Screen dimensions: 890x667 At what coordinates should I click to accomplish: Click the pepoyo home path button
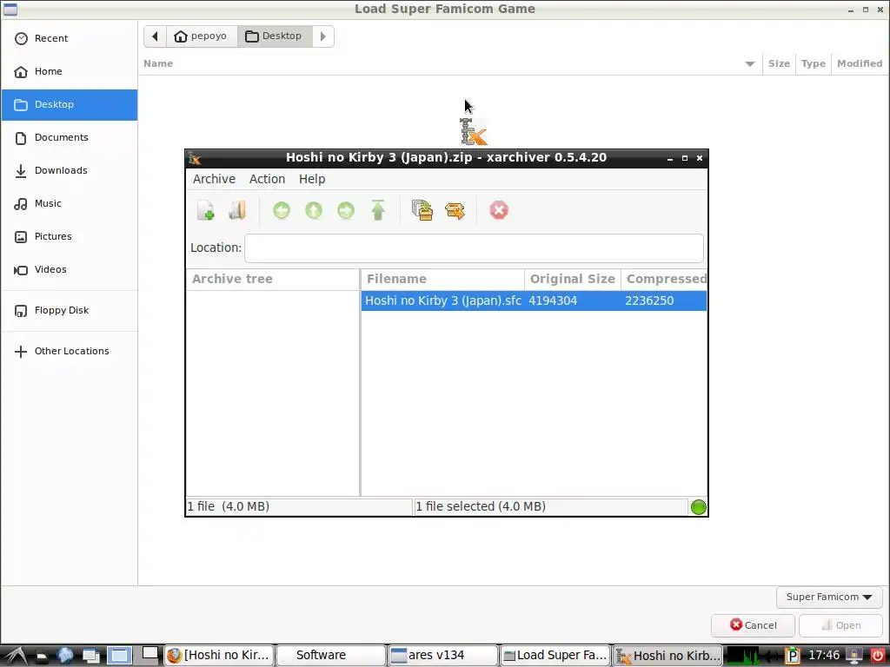click(x=202, y=36)
